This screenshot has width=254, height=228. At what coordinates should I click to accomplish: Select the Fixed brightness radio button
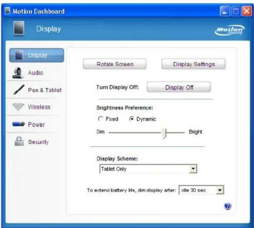click(100, 119)
